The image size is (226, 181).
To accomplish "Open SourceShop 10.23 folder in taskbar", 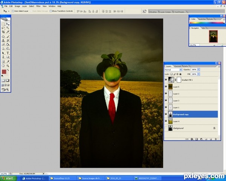I will pos(63,178).
